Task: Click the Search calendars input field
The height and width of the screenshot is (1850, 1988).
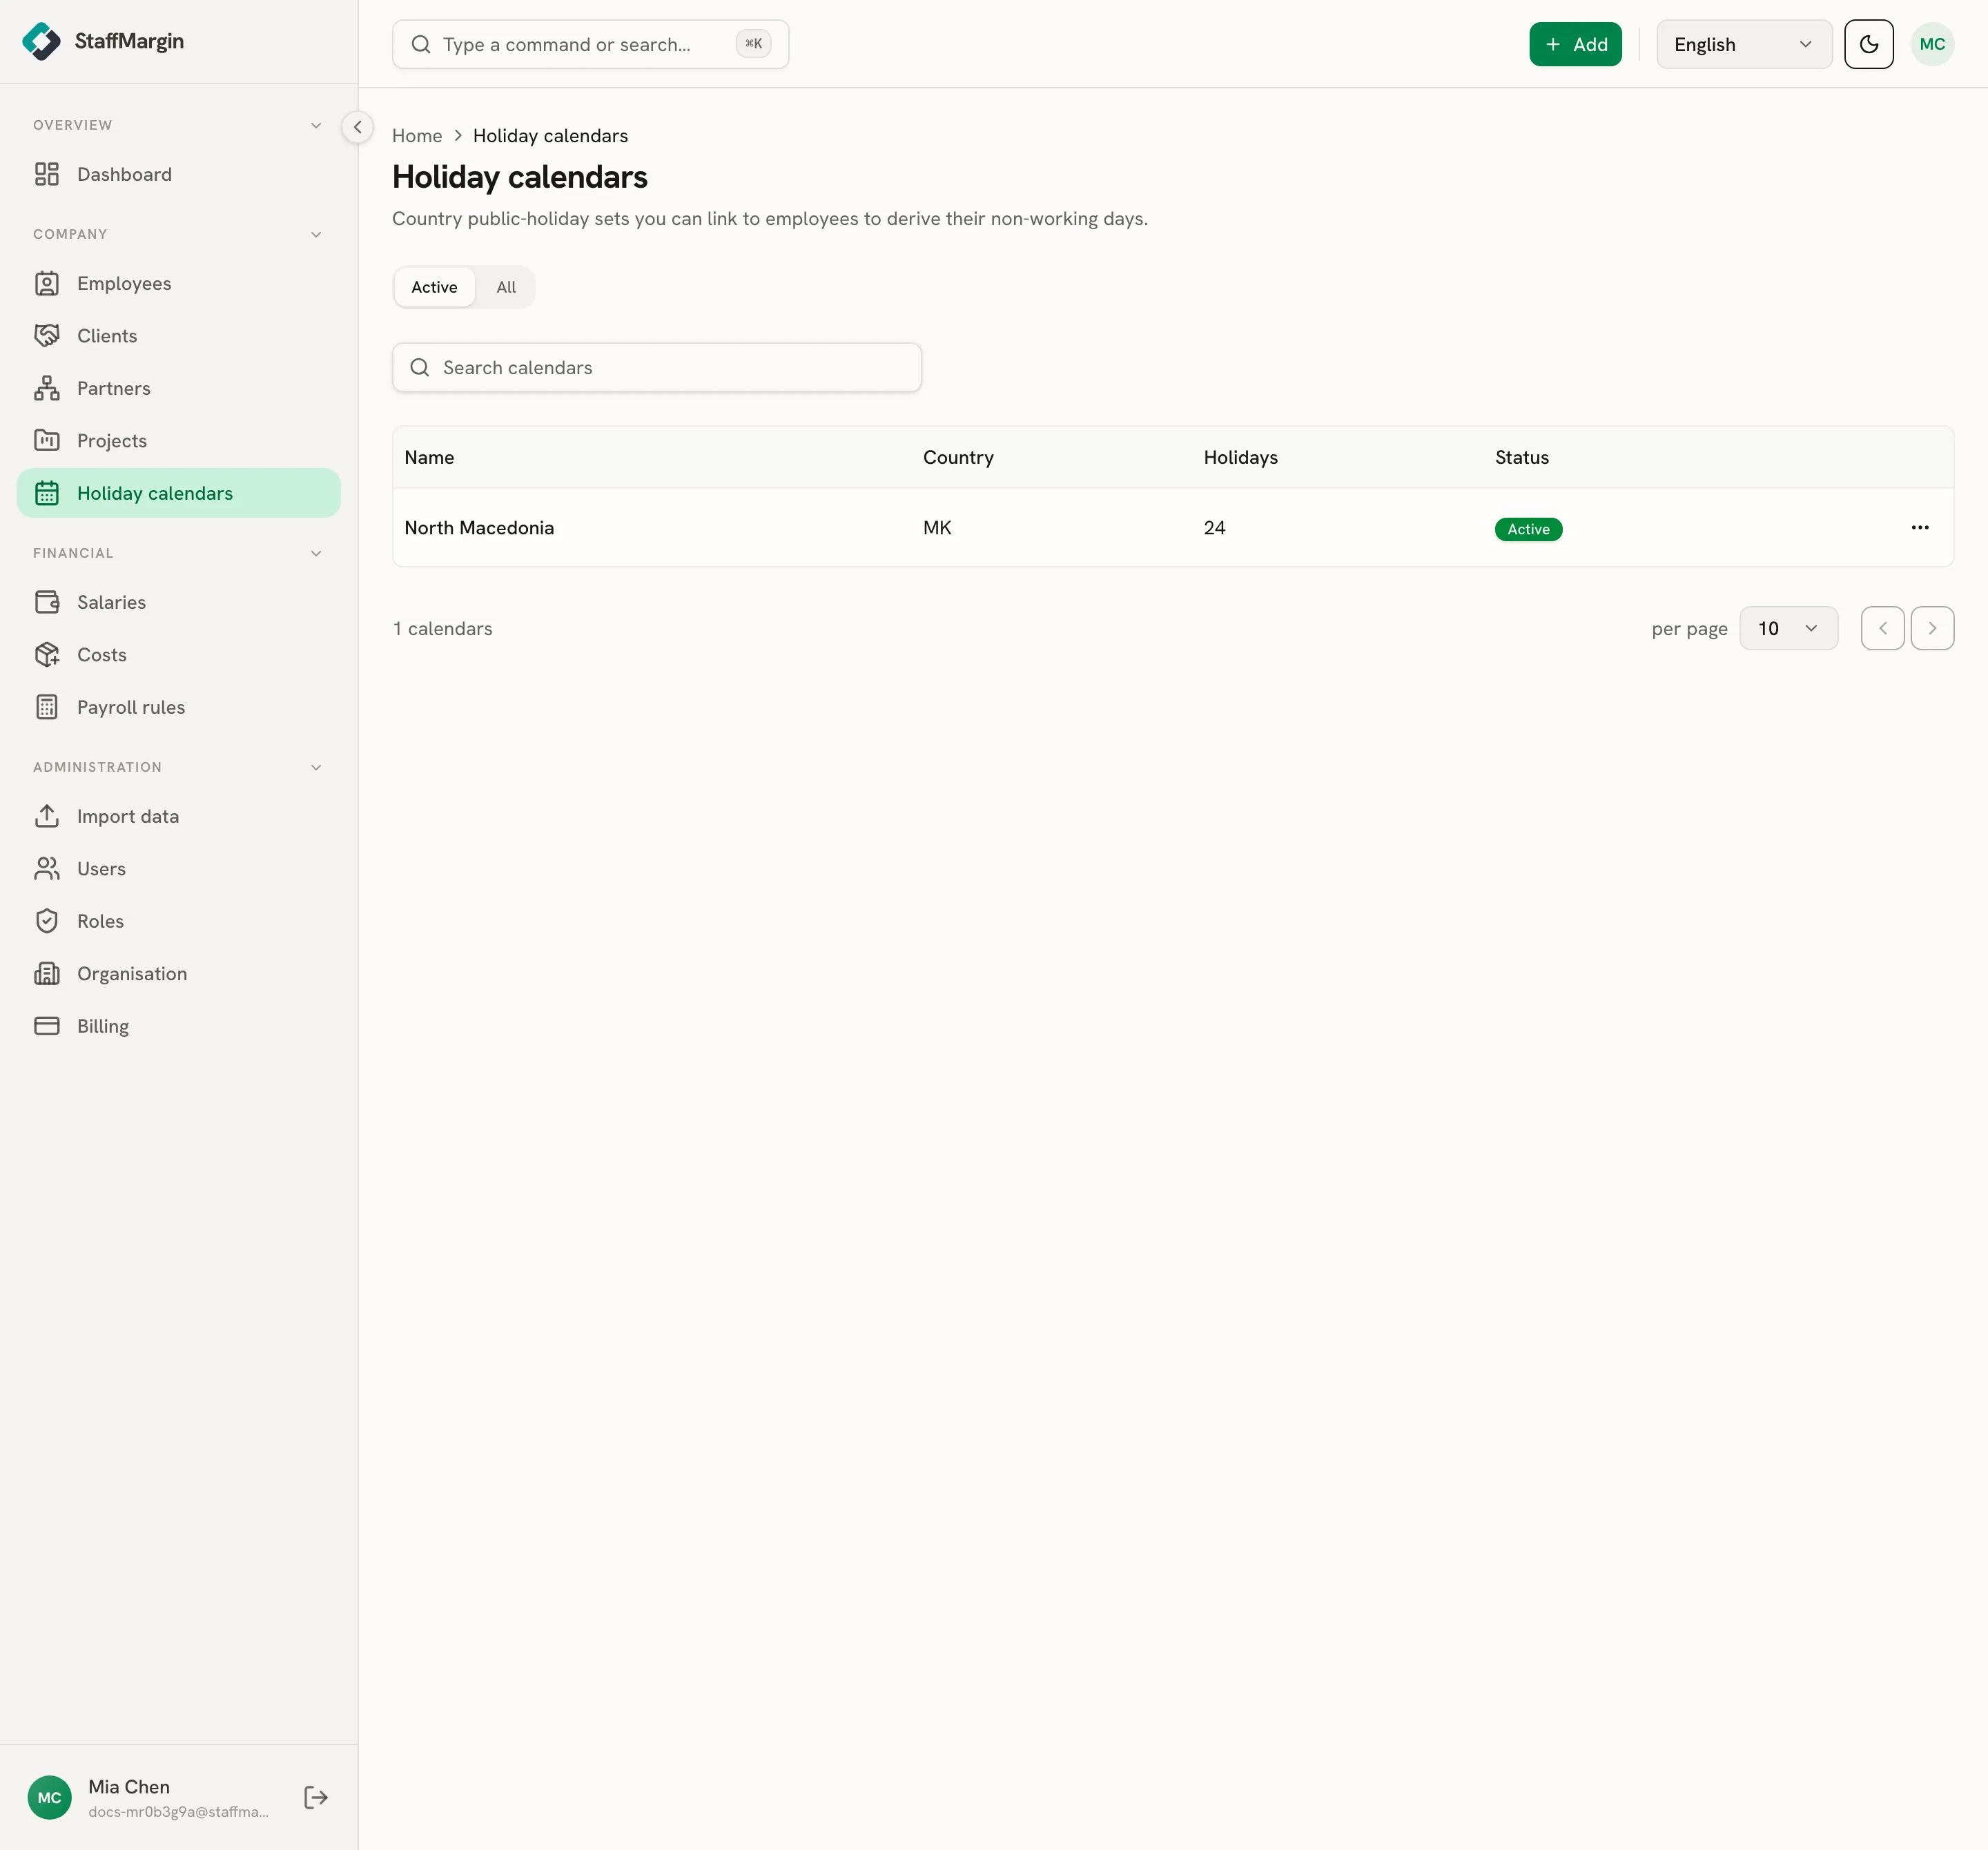Action: pos(657,367)
